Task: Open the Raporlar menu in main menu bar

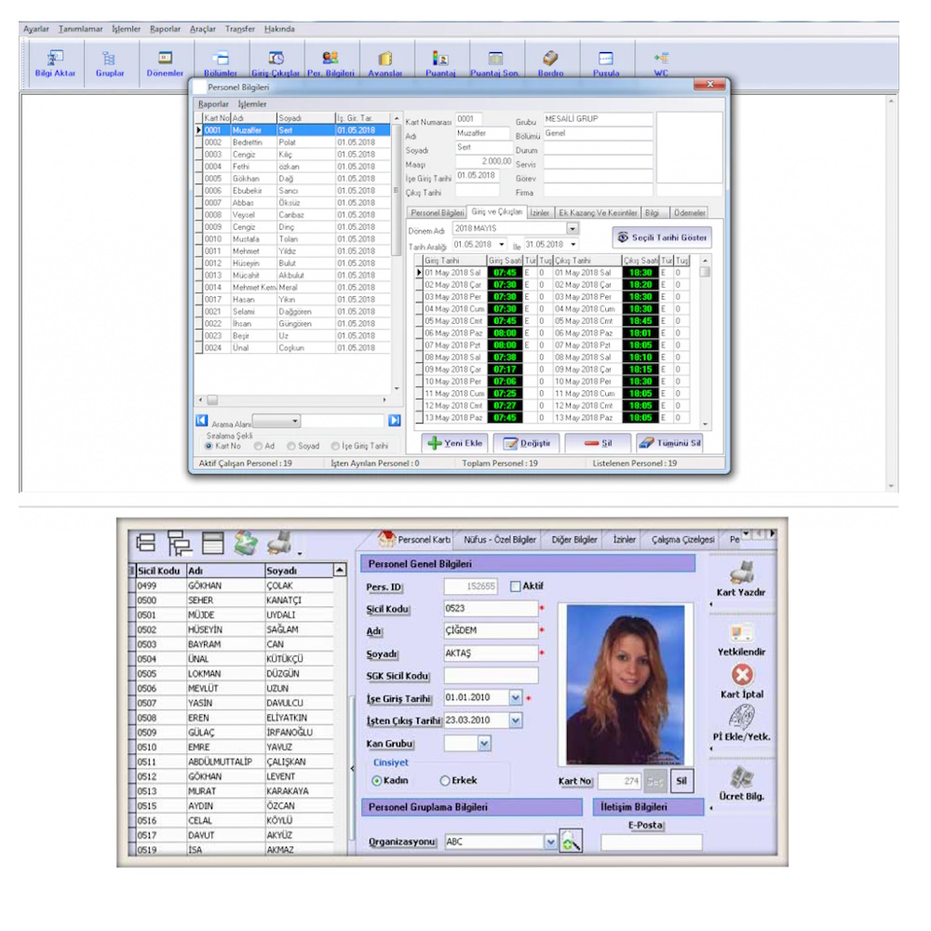Action: [166, 29]
